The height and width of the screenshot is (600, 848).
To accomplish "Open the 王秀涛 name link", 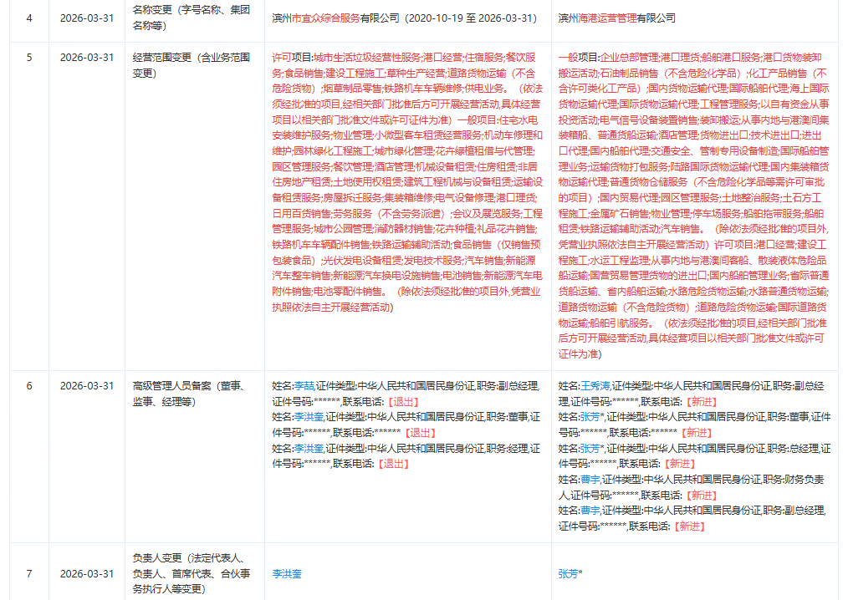I will 595,386.
